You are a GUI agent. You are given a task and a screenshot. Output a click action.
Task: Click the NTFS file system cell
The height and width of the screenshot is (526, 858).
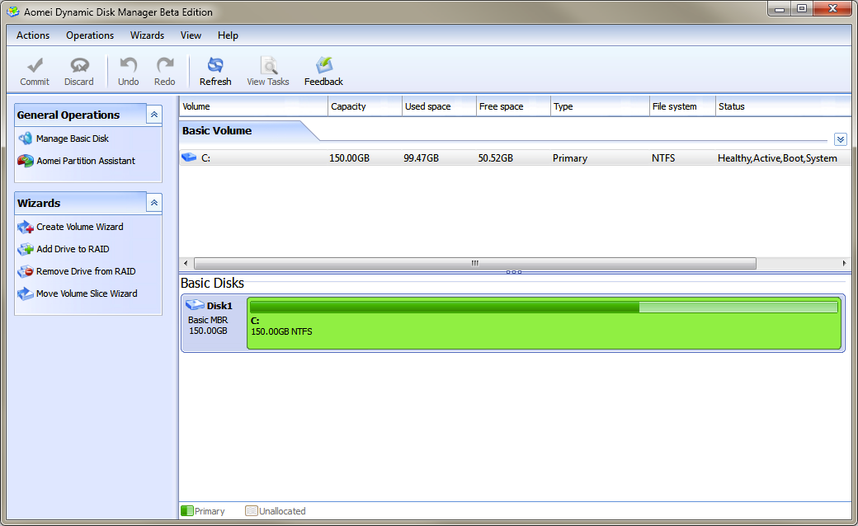point(663,158)
